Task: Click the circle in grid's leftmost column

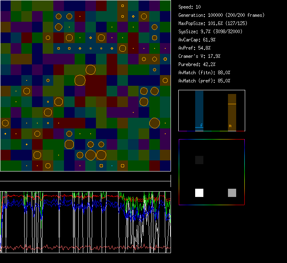Action: click(x=5, y=123)
